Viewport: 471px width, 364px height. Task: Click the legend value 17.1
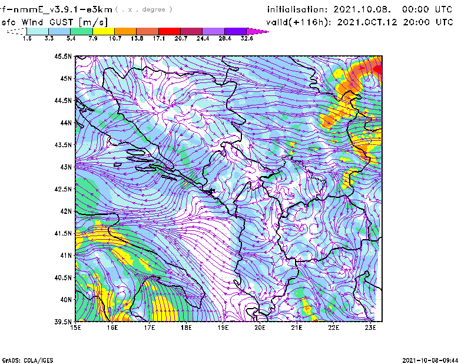[159, 38]
